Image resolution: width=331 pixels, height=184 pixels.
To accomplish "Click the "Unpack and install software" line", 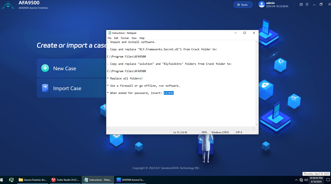I will [x=131, y=42].
